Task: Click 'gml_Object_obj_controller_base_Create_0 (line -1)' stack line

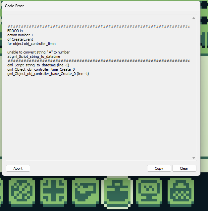Action: click(x=48, y=74)
